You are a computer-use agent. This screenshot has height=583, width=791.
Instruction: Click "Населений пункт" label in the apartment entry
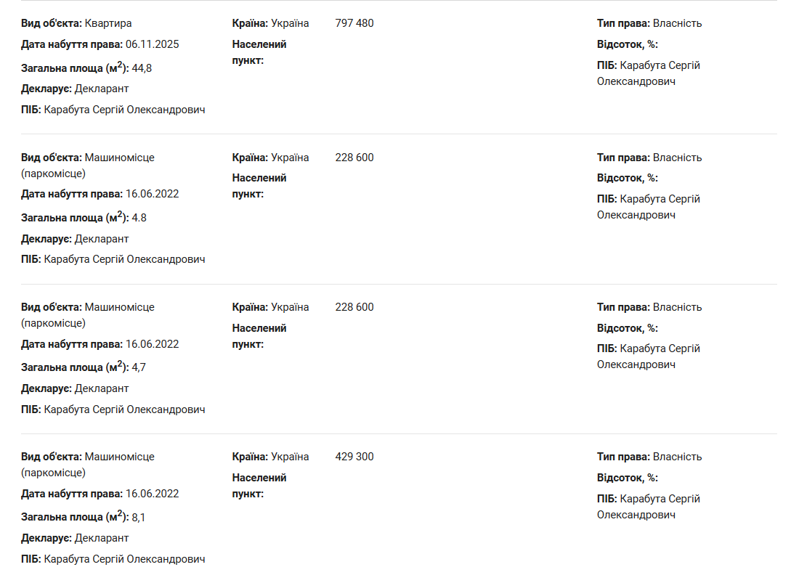pos(259,52)
